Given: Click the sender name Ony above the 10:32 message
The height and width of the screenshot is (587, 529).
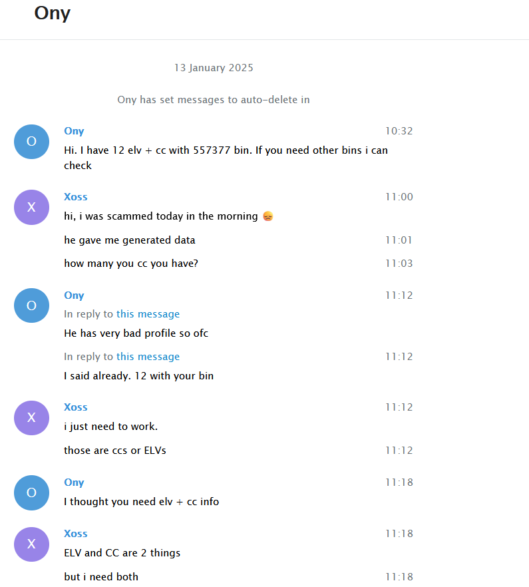Looking at the screenshot, I should pos(74,131).
